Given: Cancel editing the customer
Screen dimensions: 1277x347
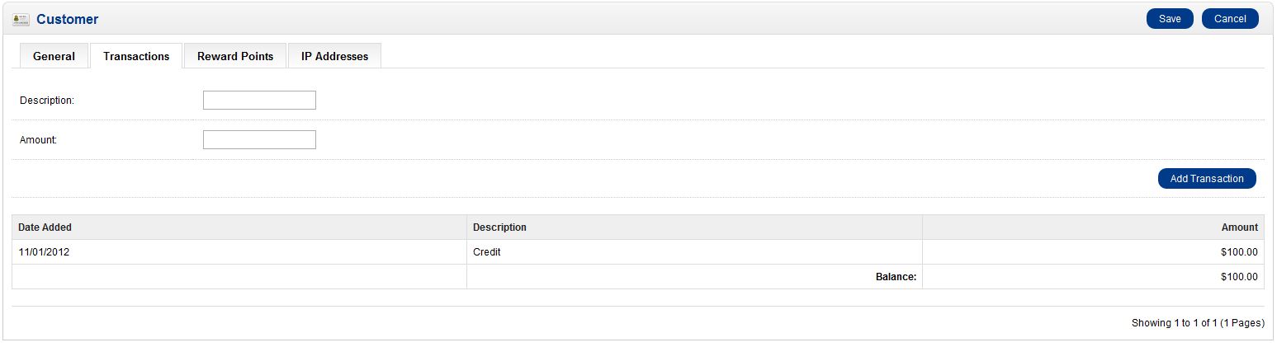Looking at the screenshot, I should (x=1229, y=19).
